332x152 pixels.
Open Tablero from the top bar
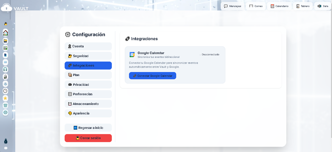pyautogui.click(x=303, y=6)
